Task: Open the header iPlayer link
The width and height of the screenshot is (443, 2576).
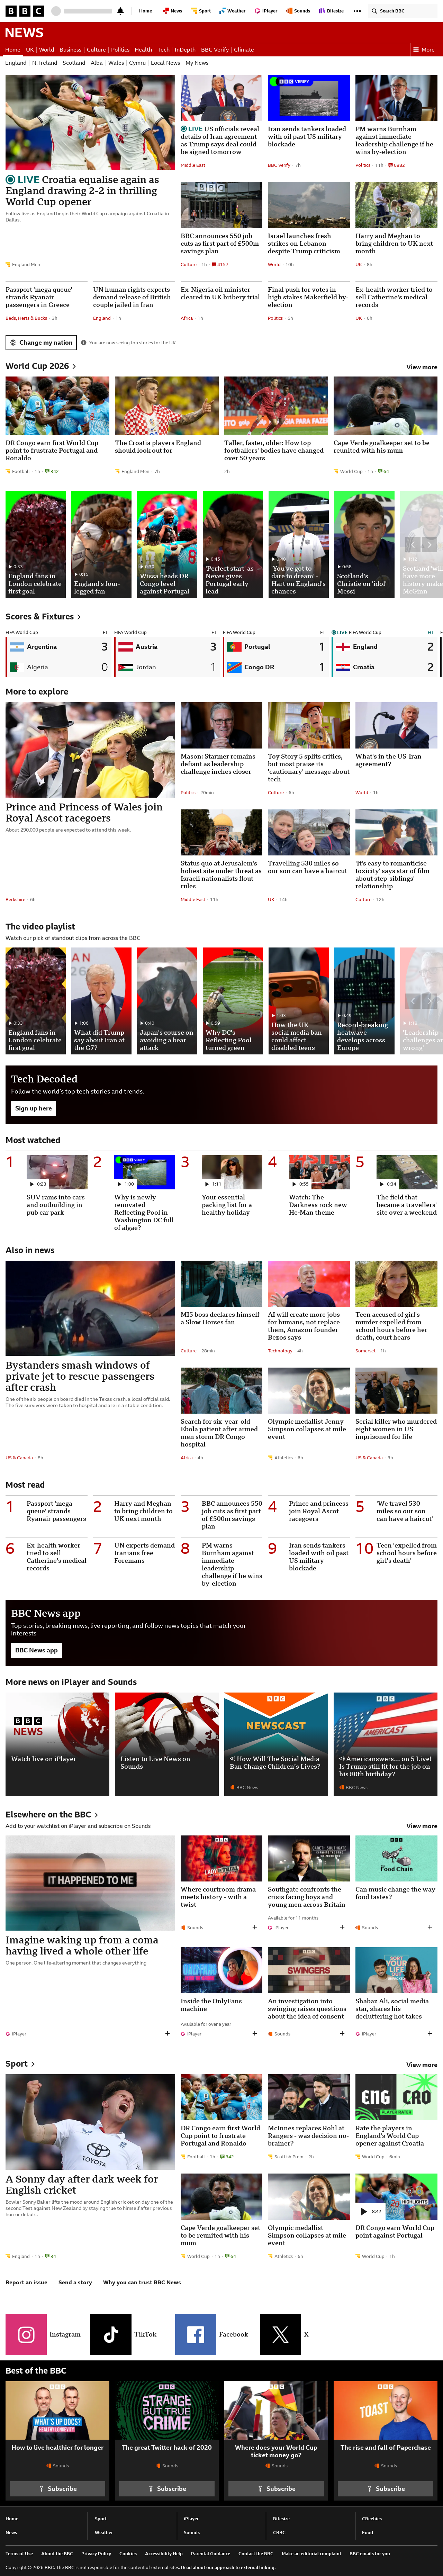Action: point(267,11)
